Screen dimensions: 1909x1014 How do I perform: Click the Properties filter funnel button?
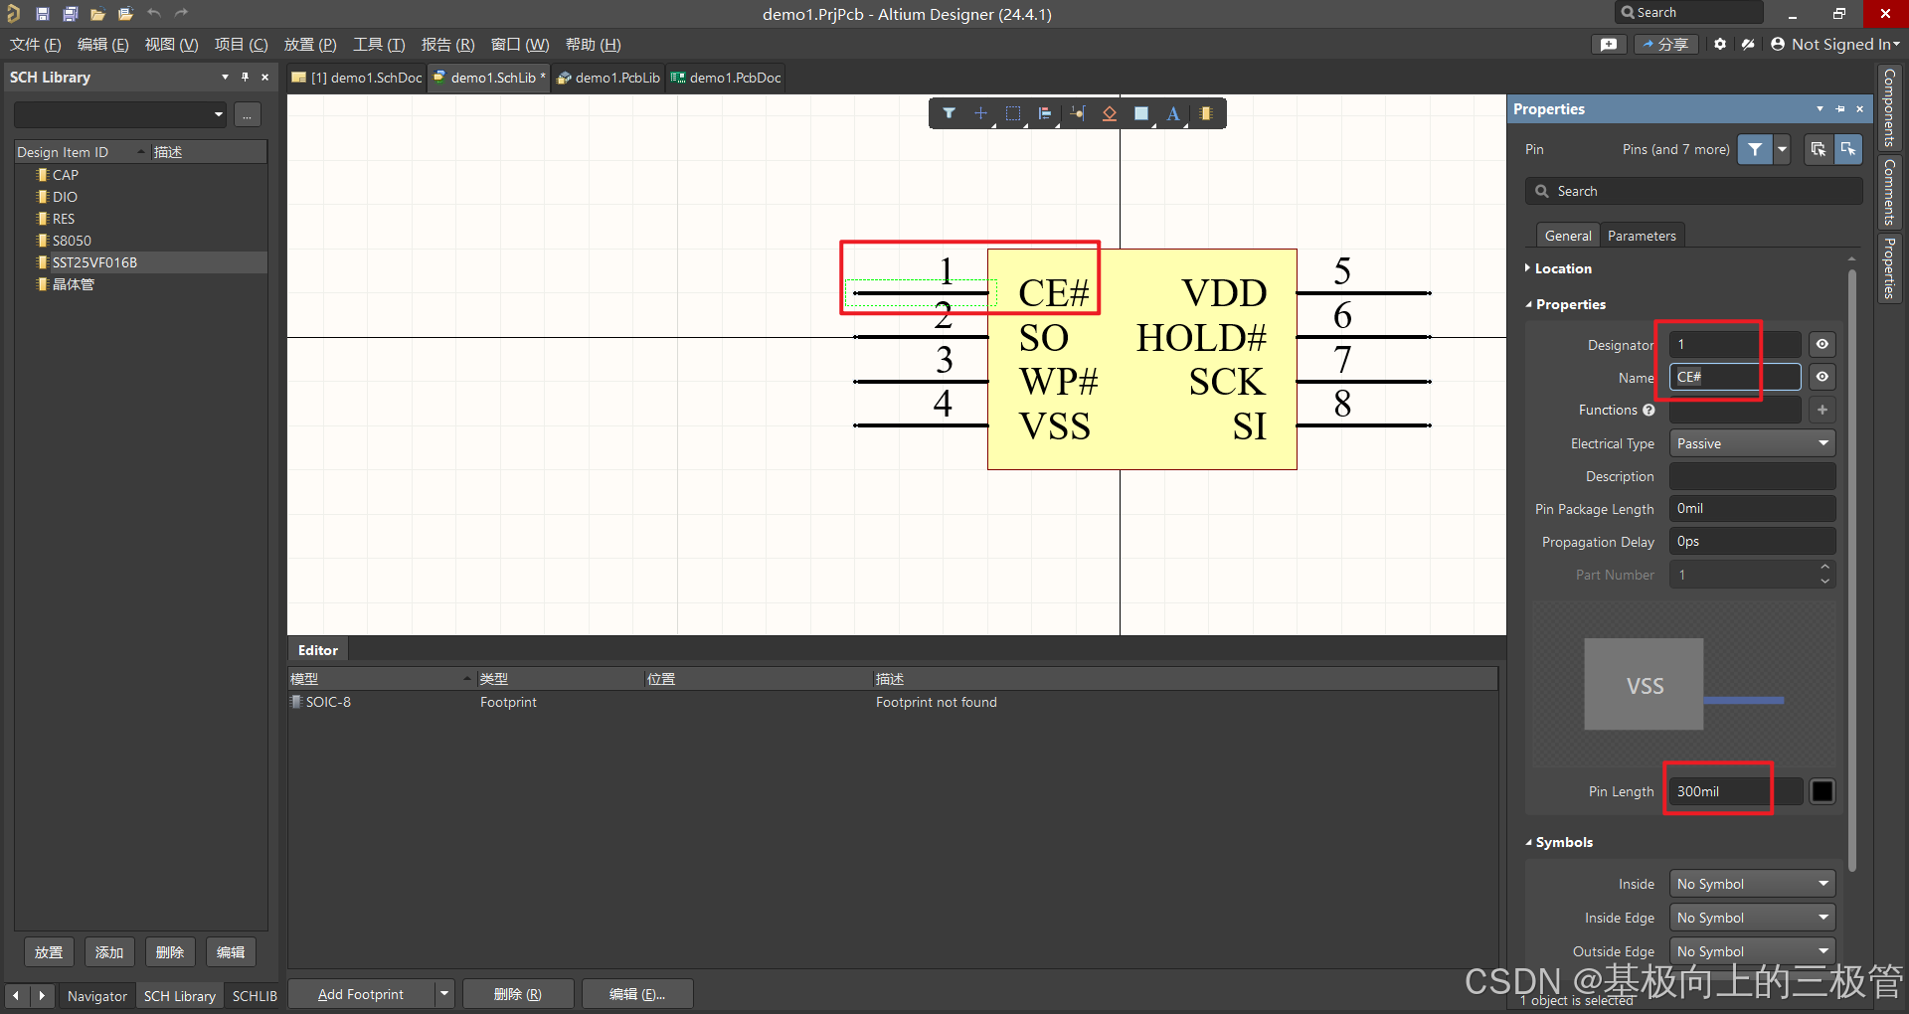pos(1755,149)
